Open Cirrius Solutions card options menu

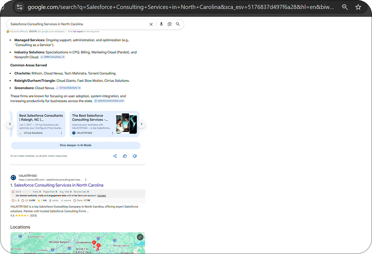pos(62,133)
